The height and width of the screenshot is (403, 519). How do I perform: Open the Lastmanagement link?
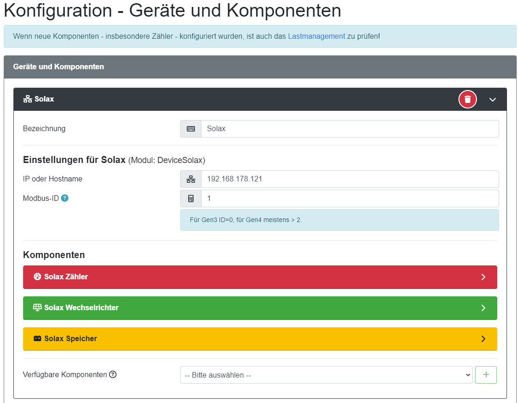coord(317,36)
